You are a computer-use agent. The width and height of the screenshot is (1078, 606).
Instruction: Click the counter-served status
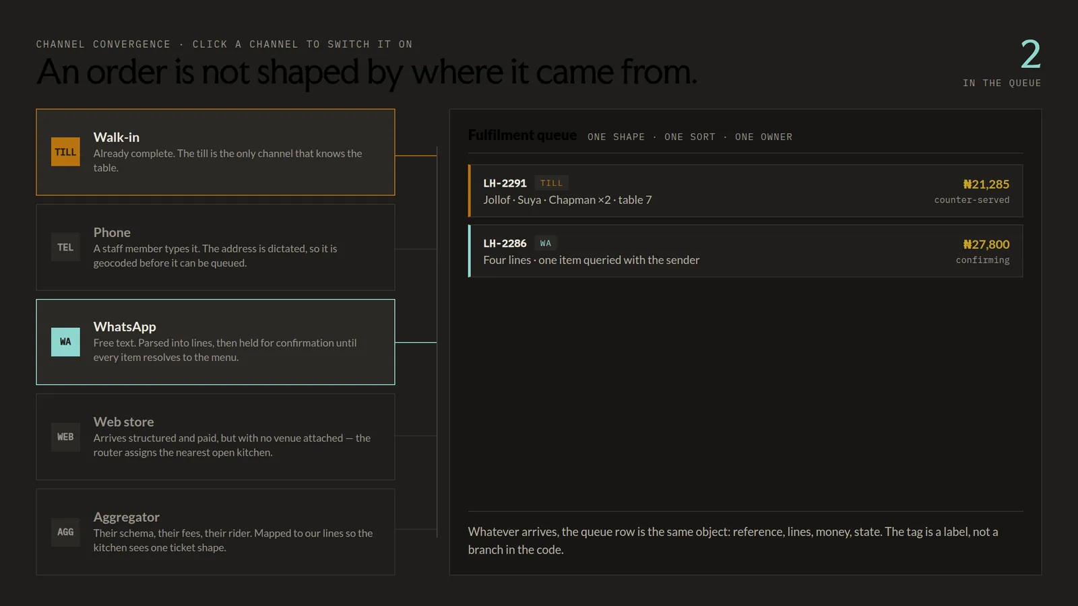pos(972,200)
